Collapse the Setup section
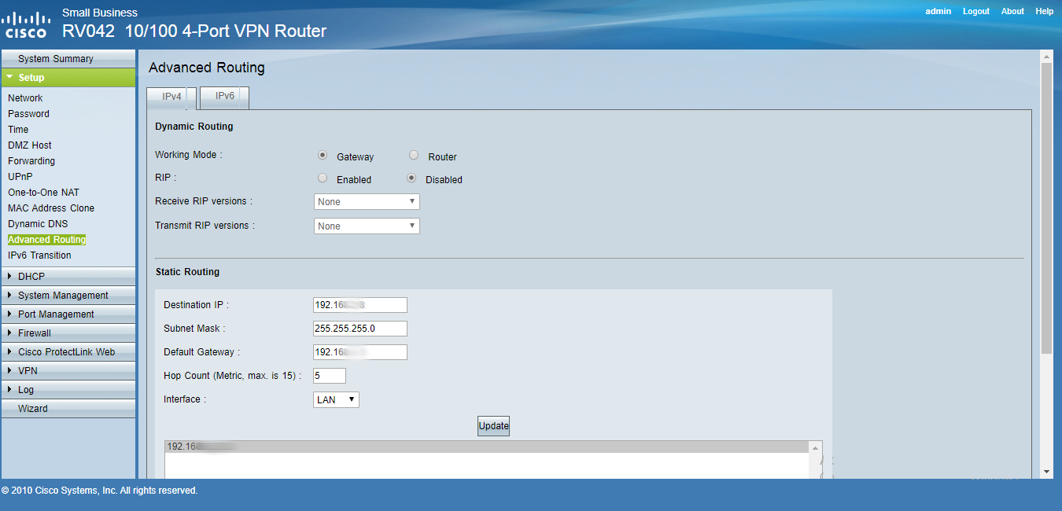The height and width of the screenshot is (511, 1062). pos(31,78)
